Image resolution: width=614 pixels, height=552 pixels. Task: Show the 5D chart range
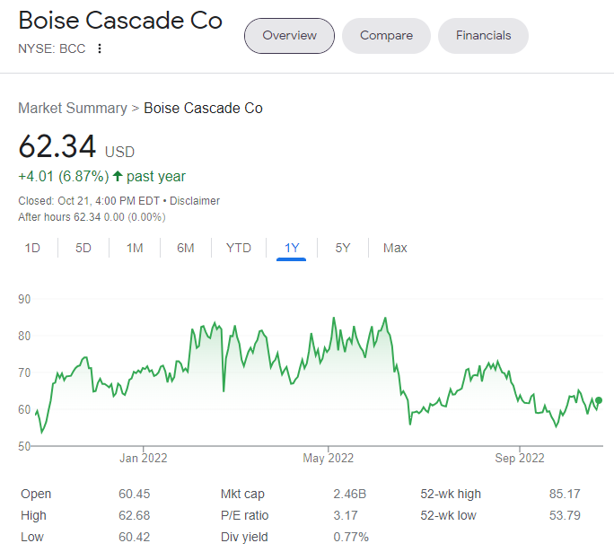(x=83, y=248)
